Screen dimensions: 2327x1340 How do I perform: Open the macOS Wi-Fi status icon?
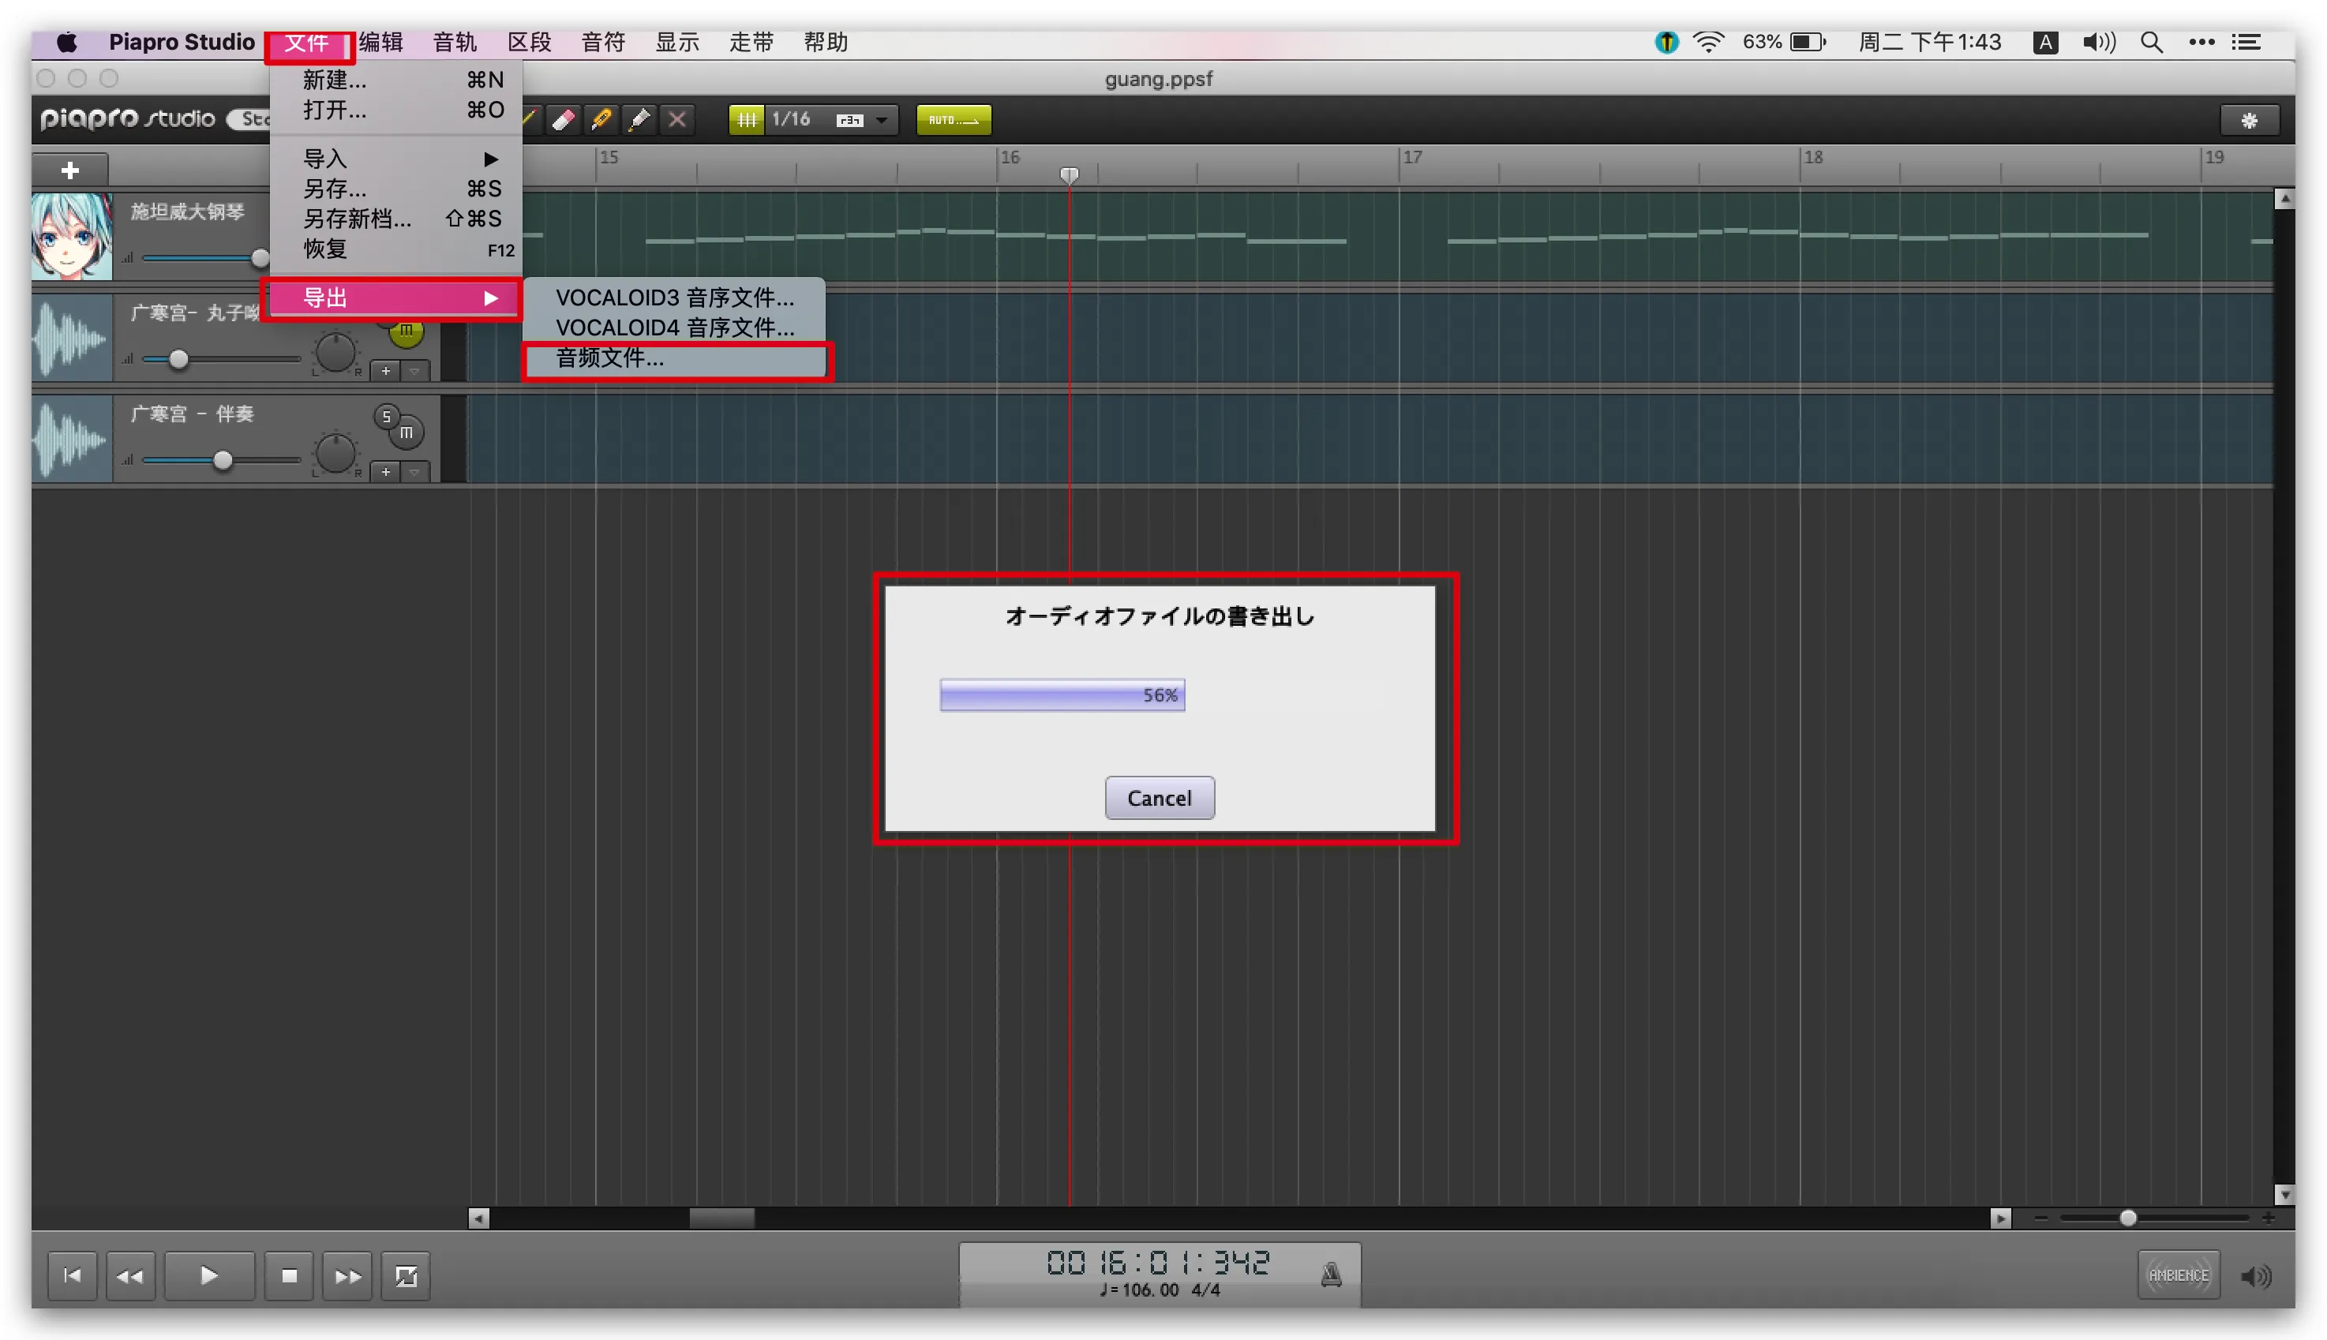tap(1708, 43)
